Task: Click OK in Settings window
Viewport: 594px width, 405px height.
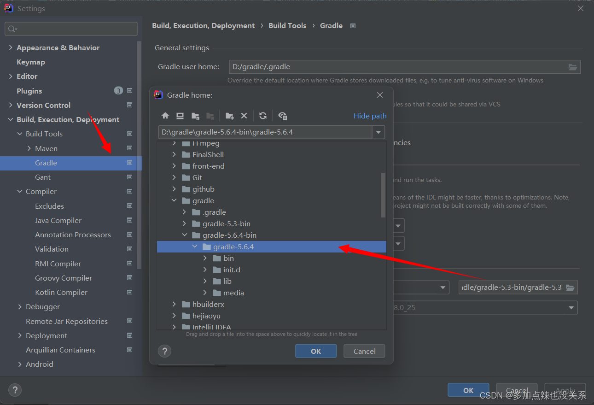Action: point(468,390)
